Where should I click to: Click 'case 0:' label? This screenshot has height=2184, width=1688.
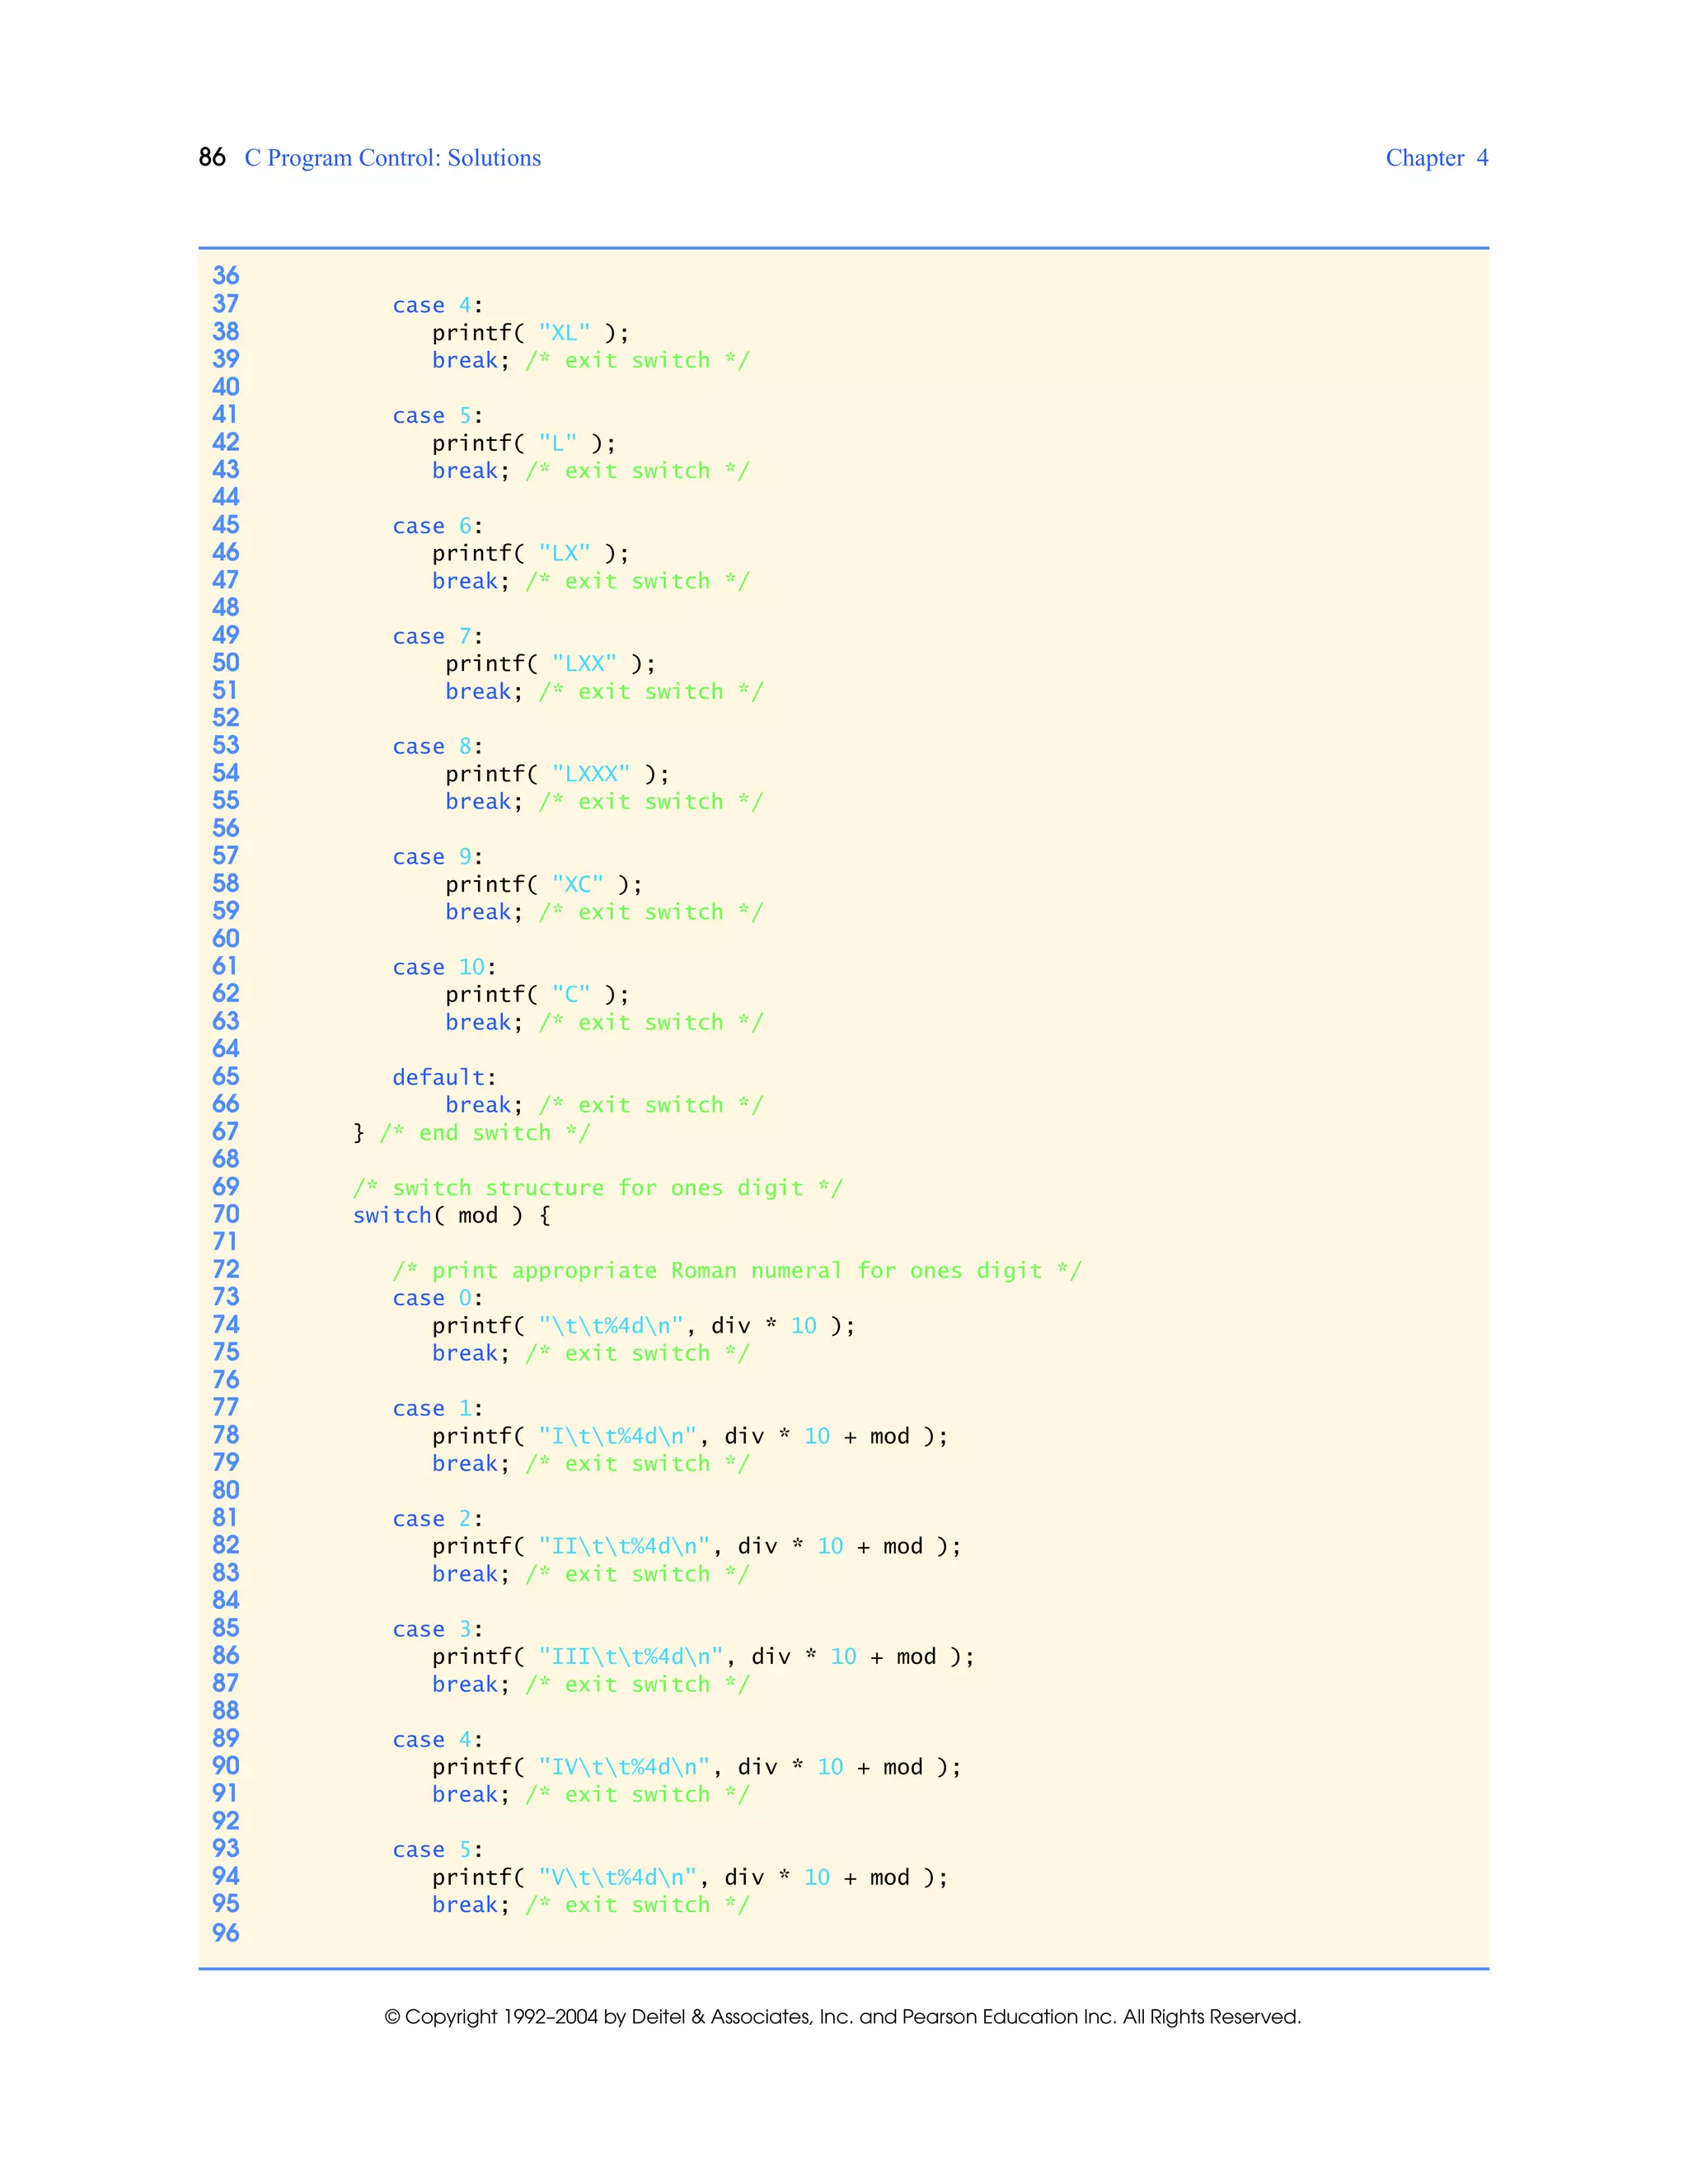[x=437, y=1298]
